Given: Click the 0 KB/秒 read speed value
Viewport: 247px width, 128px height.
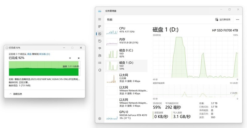Looking at the screenshot, I should point(161,117).
